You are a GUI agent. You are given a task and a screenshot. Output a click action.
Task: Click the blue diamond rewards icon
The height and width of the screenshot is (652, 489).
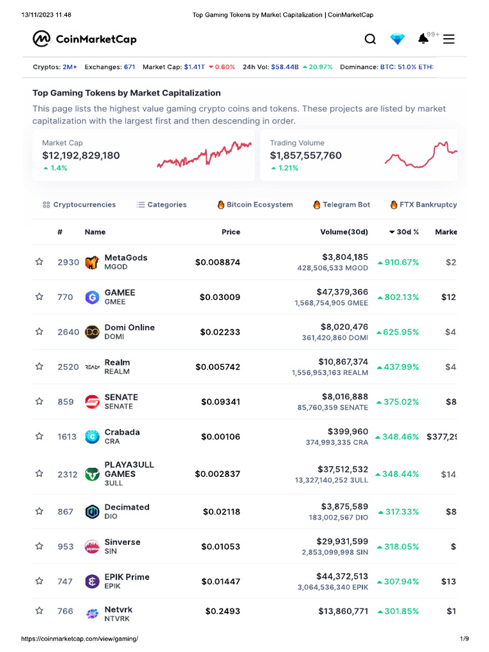click(397, 39)
